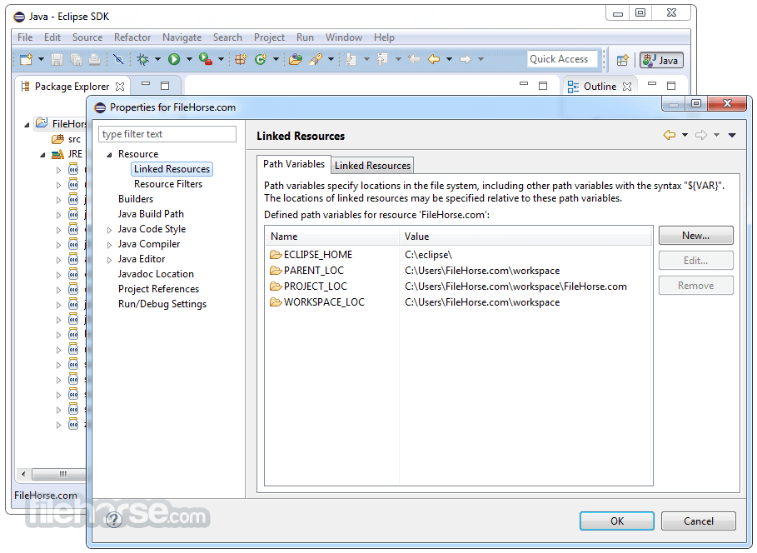Select the PROJECT_LOC path variable row

point(459,286)
